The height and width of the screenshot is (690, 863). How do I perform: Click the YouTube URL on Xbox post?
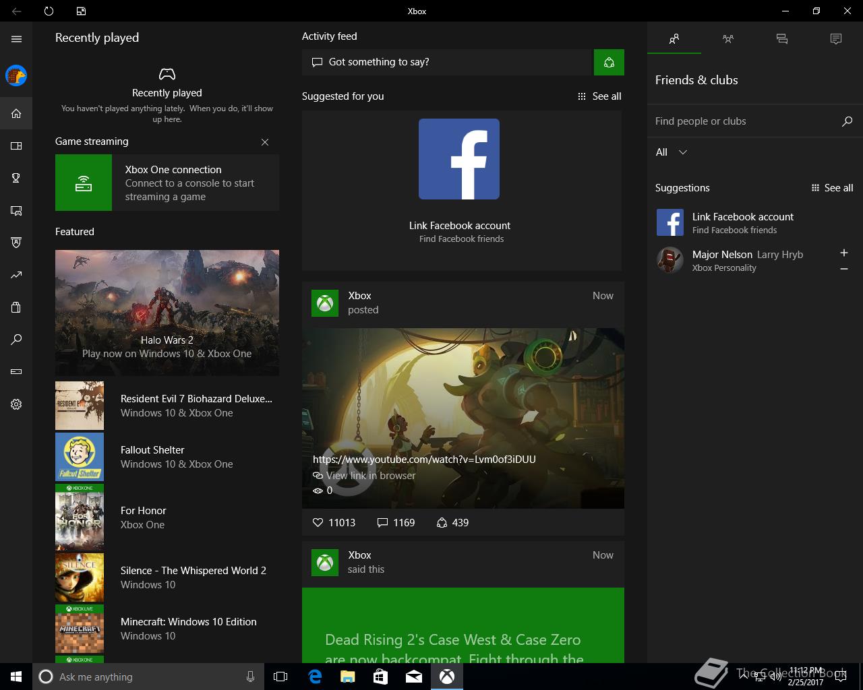click(424, 460)
